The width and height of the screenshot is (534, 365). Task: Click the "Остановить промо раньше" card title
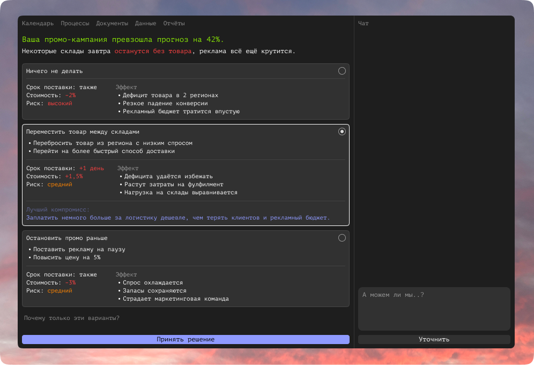67,238
